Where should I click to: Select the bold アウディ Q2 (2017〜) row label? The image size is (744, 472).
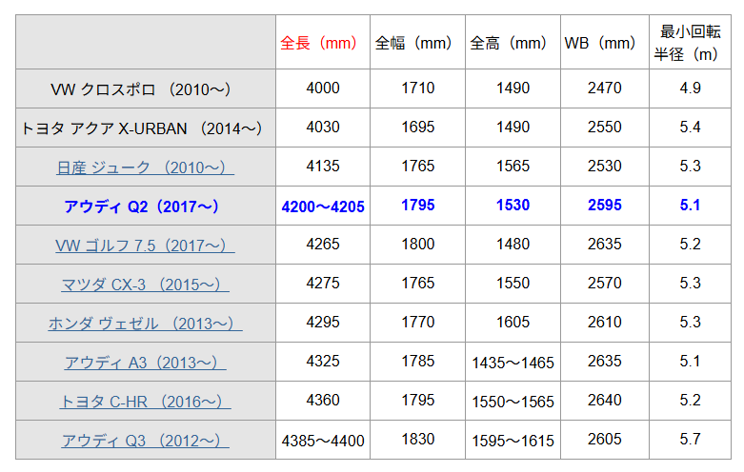click(141, 206)
